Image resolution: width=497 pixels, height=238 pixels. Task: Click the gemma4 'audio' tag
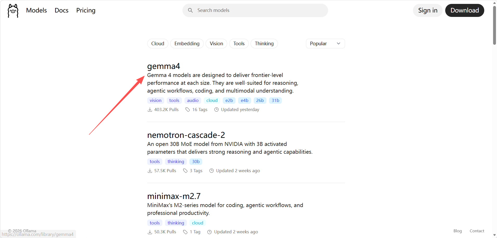point(193,100)
